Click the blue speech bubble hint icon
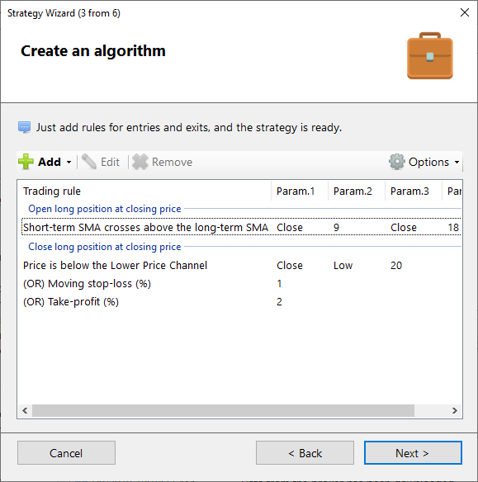 pyautogui.click(x=24, y=127)
